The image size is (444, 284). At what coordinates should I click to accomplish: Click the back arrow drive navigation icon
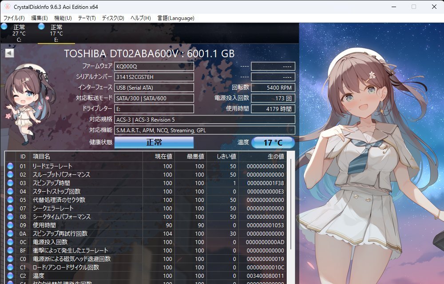click(x=9, y=53)
